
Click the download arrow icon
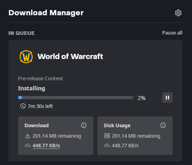coord(28,136)
